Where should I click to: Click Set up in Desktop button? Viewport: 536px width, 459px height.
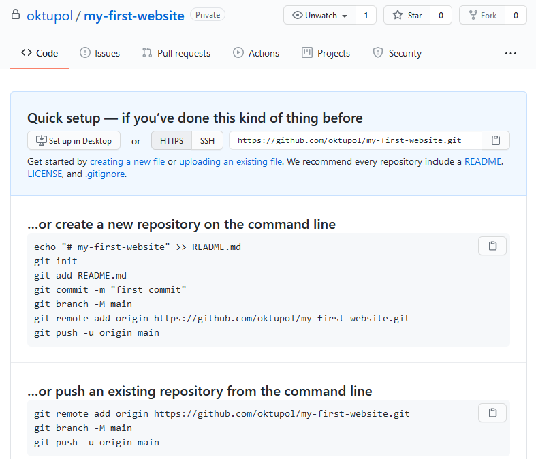[x=74, y=140]
